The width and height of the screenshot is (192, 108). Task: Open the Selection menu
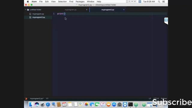[x=62, y=1]
